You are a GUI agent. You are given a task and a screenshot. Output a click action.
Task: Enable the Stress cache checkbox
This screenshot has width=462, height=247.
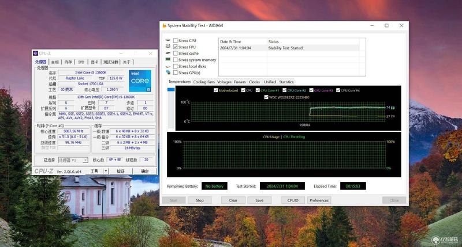(x=176, y=53)
